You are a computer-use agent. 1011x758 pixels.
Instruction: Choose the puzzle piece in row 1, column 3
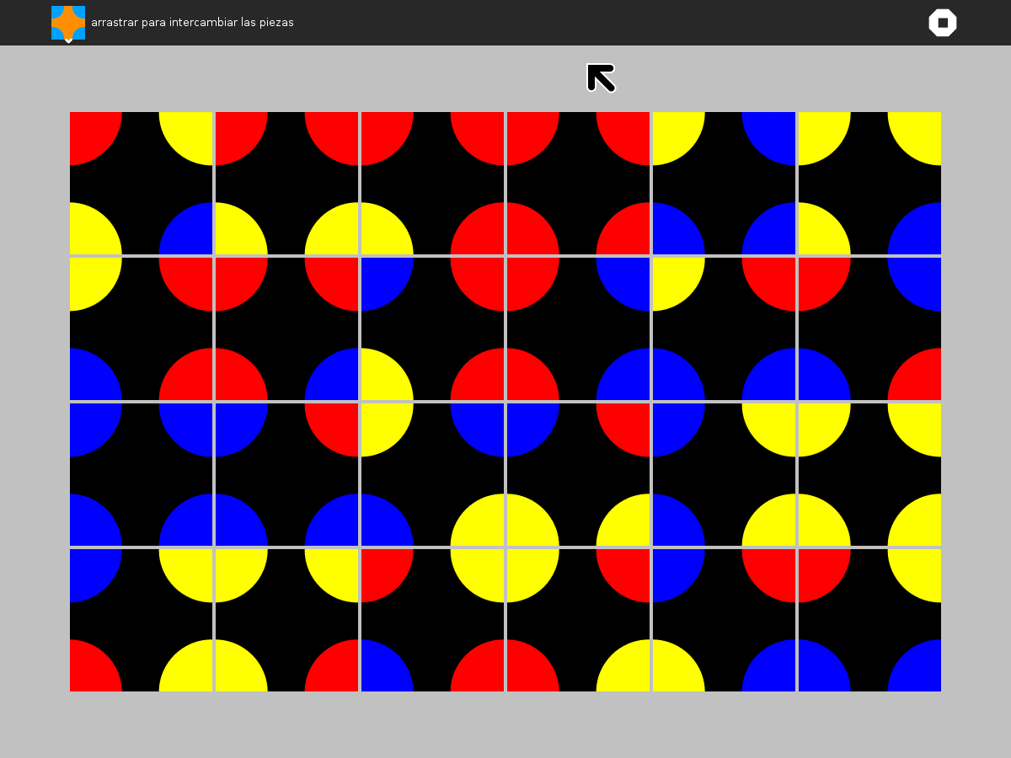point(432,183)
